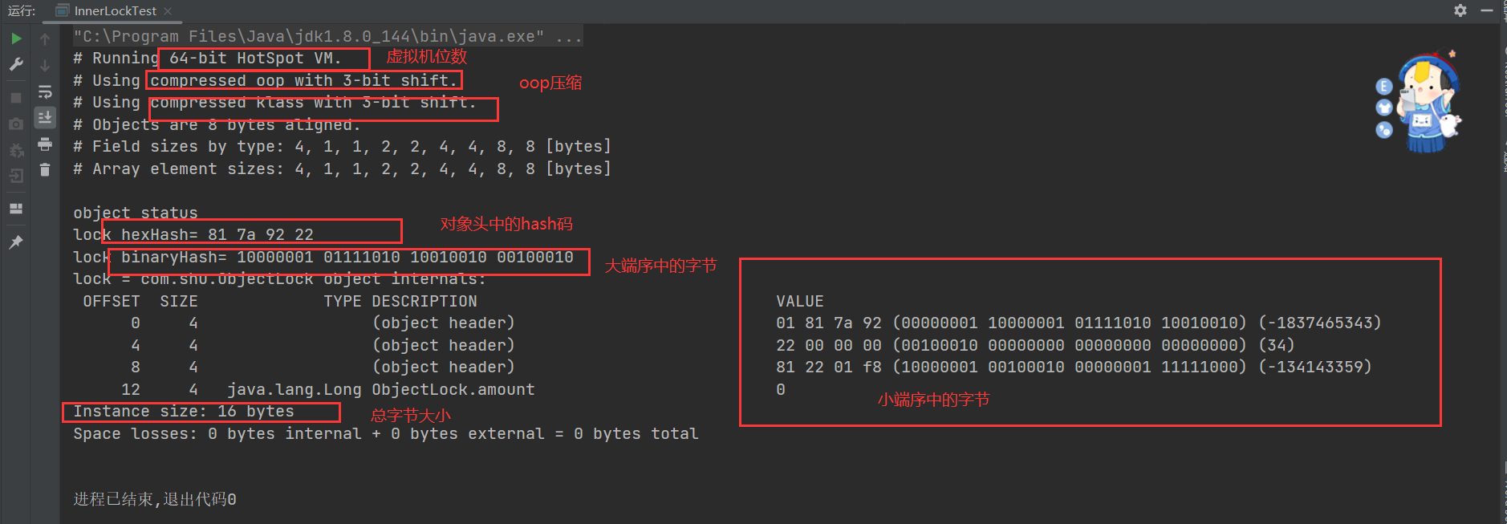
Task: Toggle the pin tab icon
Action: tap(16, 242)
